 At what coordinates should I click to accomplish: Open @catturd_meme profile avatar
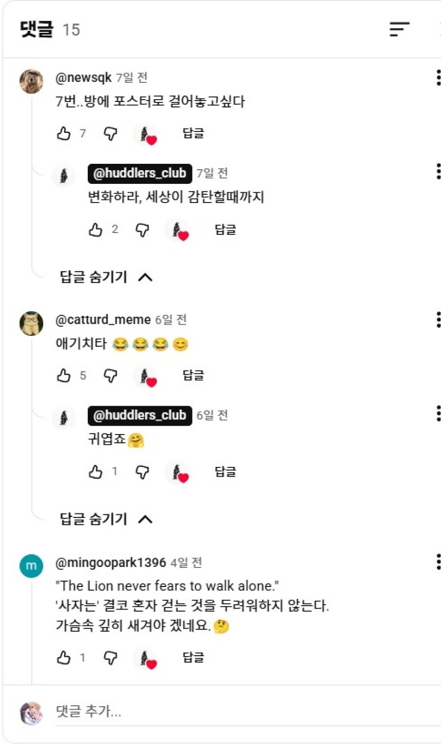tap(31, 323)
